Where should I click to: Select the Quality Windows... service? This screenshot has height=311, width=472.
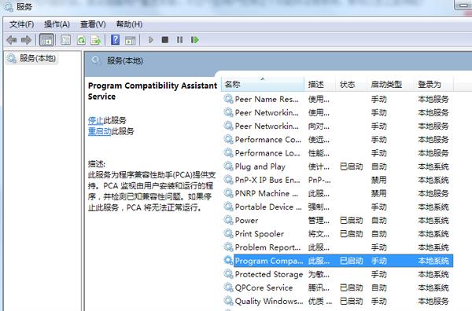pyautogui.click(x=337, y=301)
